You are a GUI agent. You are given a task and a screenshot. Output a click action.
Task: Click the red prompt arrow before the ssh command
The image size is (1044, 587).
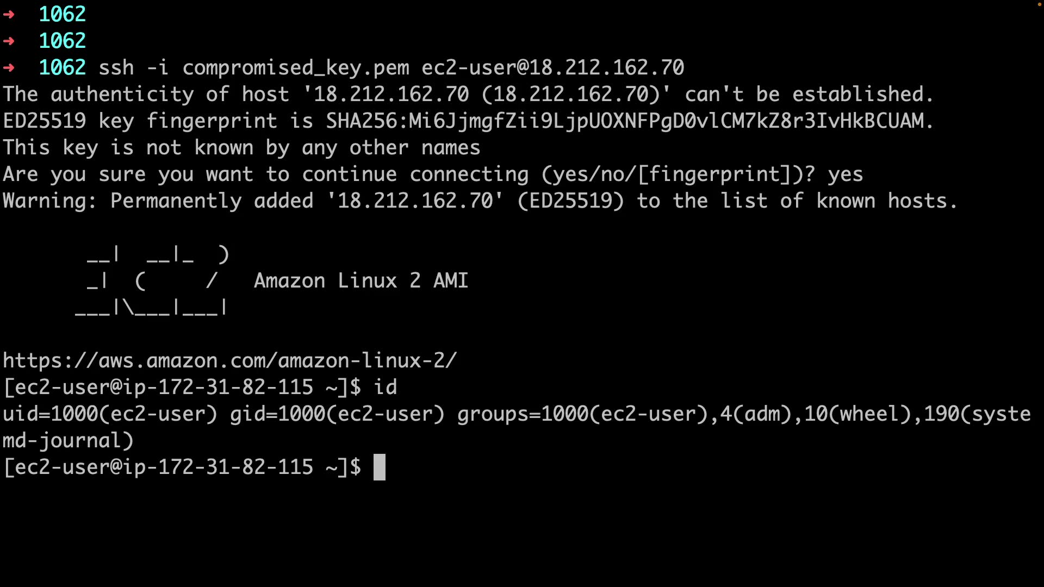pyautogui.click(x=9, y=67)
